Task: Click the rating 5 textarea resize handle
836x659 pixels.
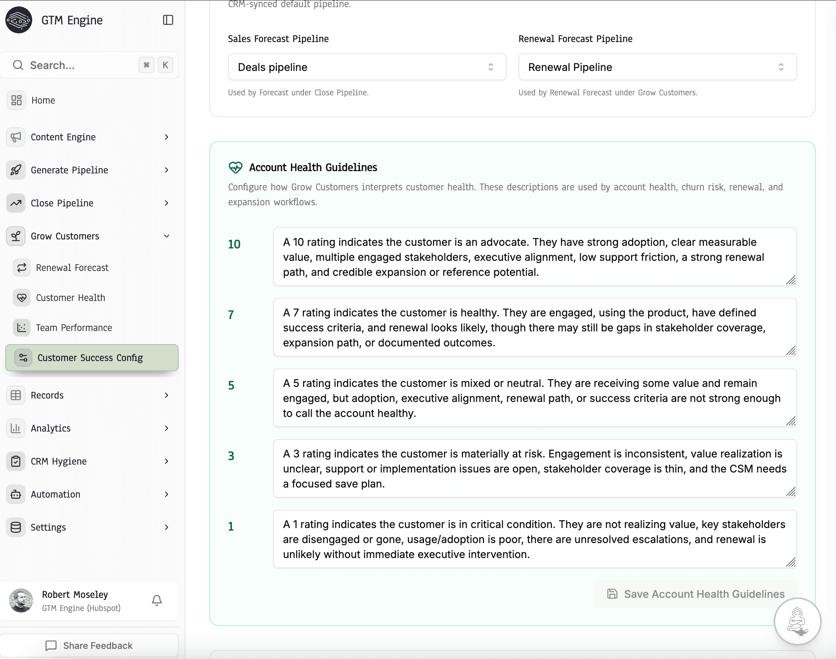Action: 791,421
